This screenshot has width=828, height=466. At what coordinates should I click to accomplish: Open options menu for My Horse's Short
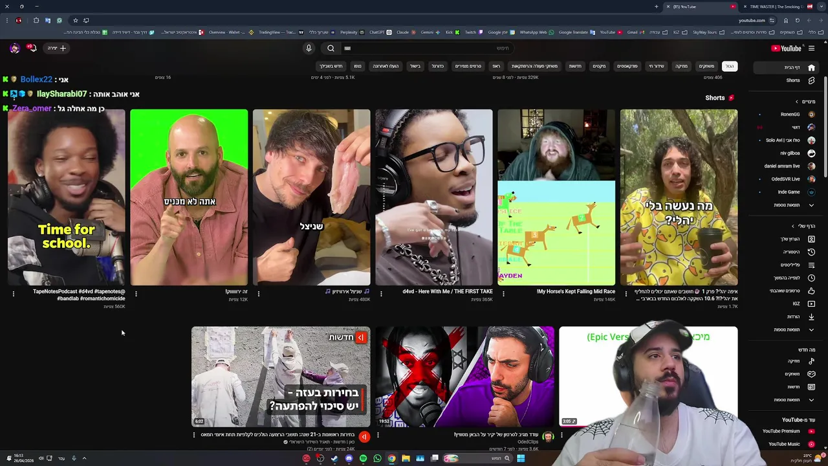pyautogui.click(x=503, y=294)
